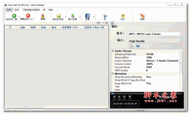The image size is (190, 114).
Task: Click the properties panel scroll-down arrow
Action: click(x=181, y=90)
